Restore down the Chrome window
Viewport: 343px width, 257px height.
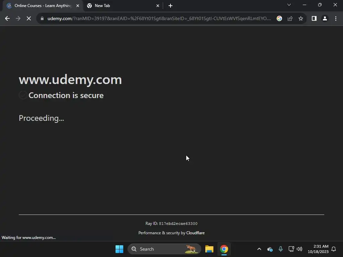320,5
